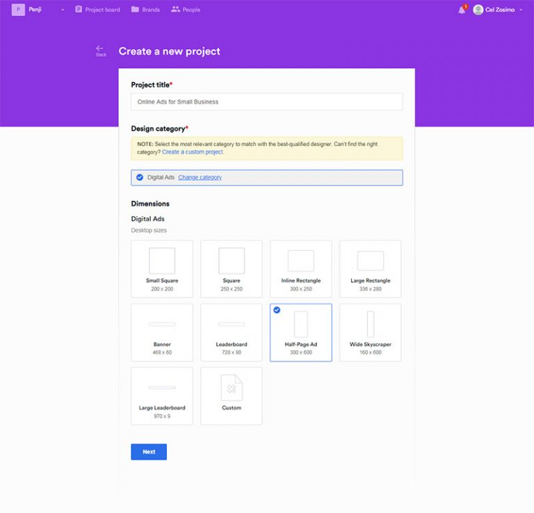Click the Penji workspace logo icon
The width and height of the screenshot is (534, 513).
pyautogui.click(x=18, y=10)
